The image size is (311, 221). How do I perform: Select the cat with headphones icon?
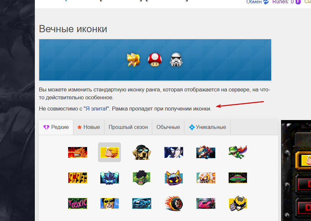(x=174, y=178)
